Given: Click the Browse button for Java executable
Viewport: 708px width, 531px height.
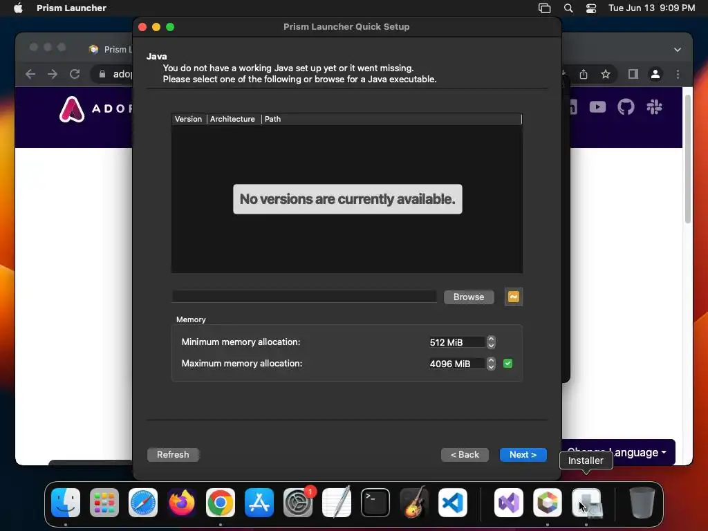Looking at the screenshot, I should point(469,297).
